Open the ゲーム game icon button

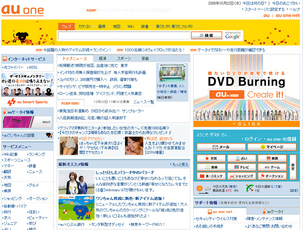tap(272, 167)
